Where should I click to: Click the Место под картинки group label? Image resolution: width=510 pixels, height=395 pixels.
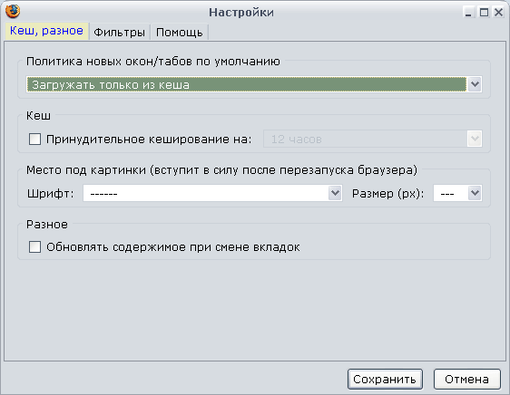[x=221, y=170]
